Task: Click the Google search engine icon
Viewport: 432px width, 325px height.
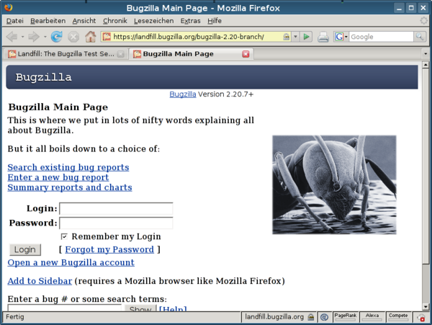Action: click(x=339, y=37)
